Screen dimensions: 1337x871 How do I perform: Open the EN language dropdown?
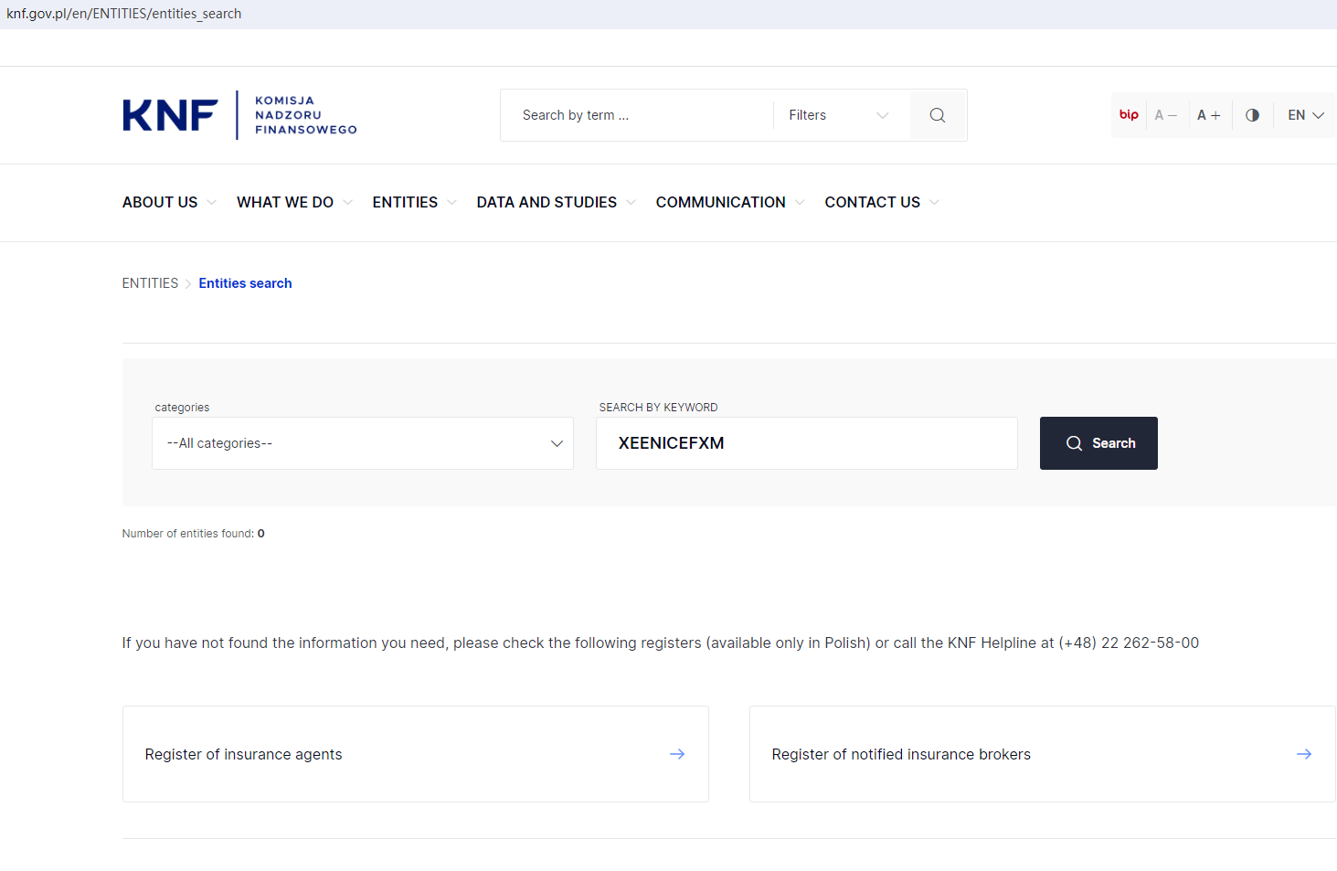[x=1305, y=115]
